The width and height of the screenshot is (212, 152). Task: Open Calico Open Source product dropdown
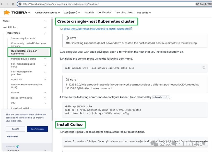[x=48, y=12]
